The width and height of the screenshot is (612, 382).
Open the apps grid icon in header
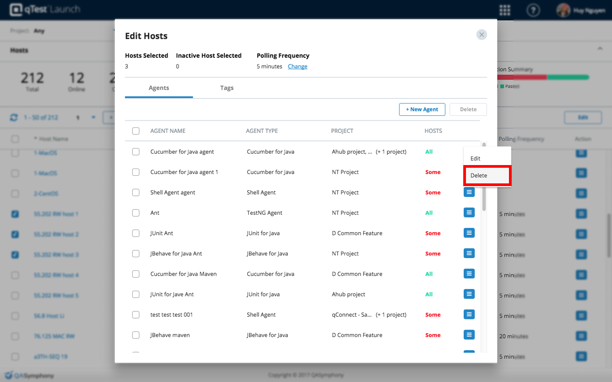click(505, 10)
